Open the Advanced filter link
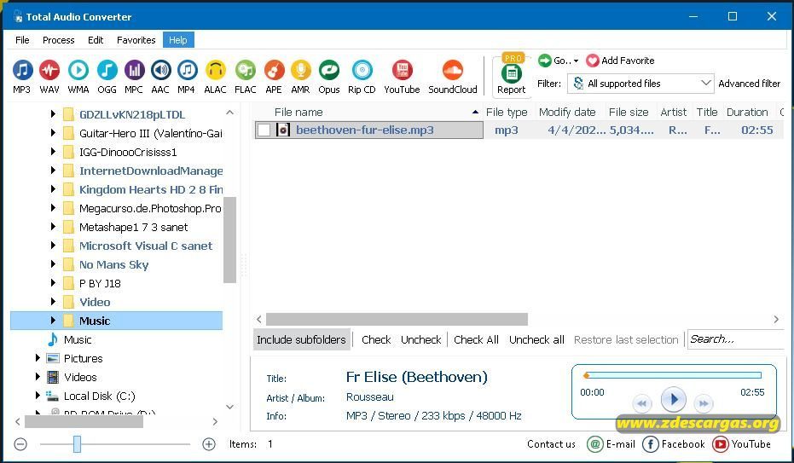The width and height of the screenshot is (794, 463). [x=750, y=84]
